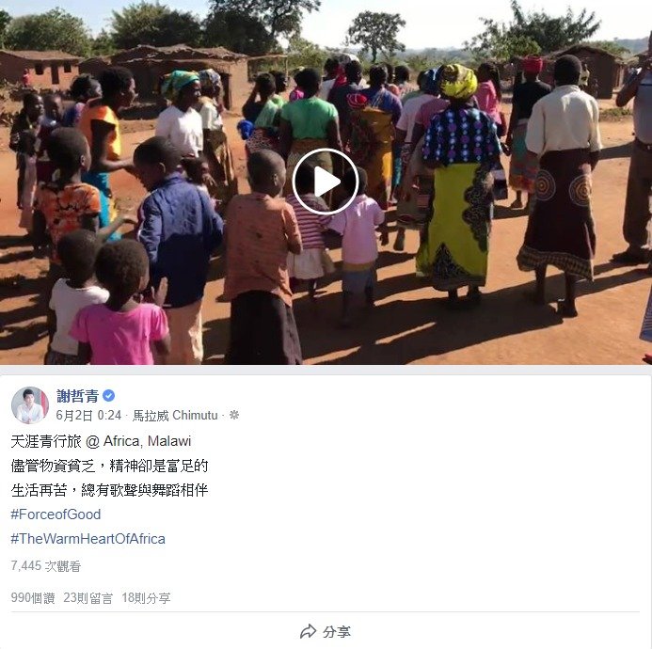Open the 謝哲青 page name link

pos(77,396)
